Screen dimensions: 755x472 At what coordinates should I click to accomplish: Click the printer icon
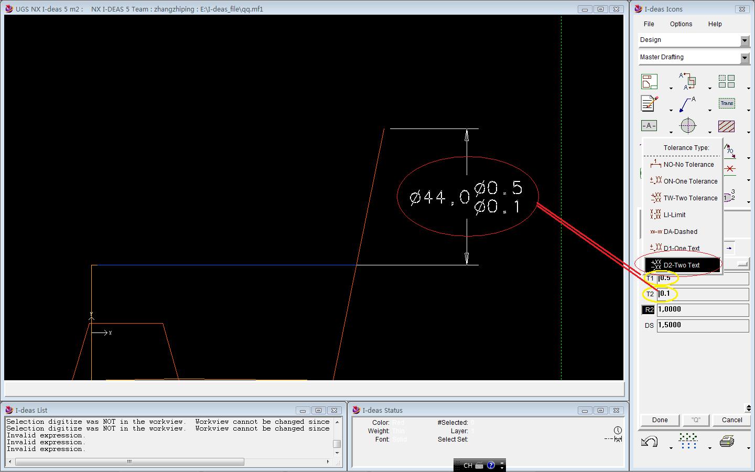(x=727, y=441)
